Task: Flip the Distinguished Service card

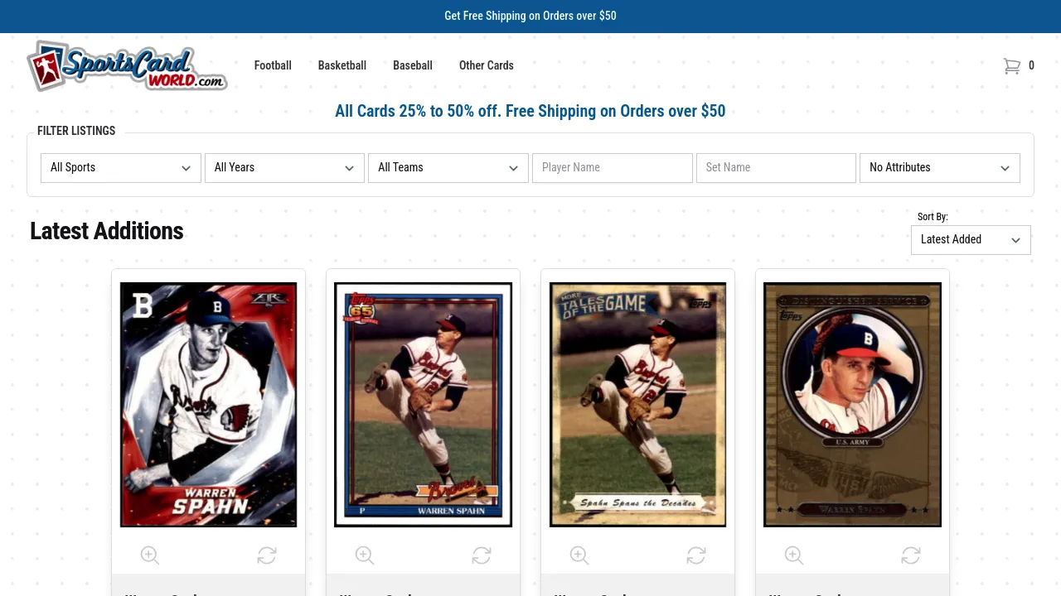Action: point(911,555)
